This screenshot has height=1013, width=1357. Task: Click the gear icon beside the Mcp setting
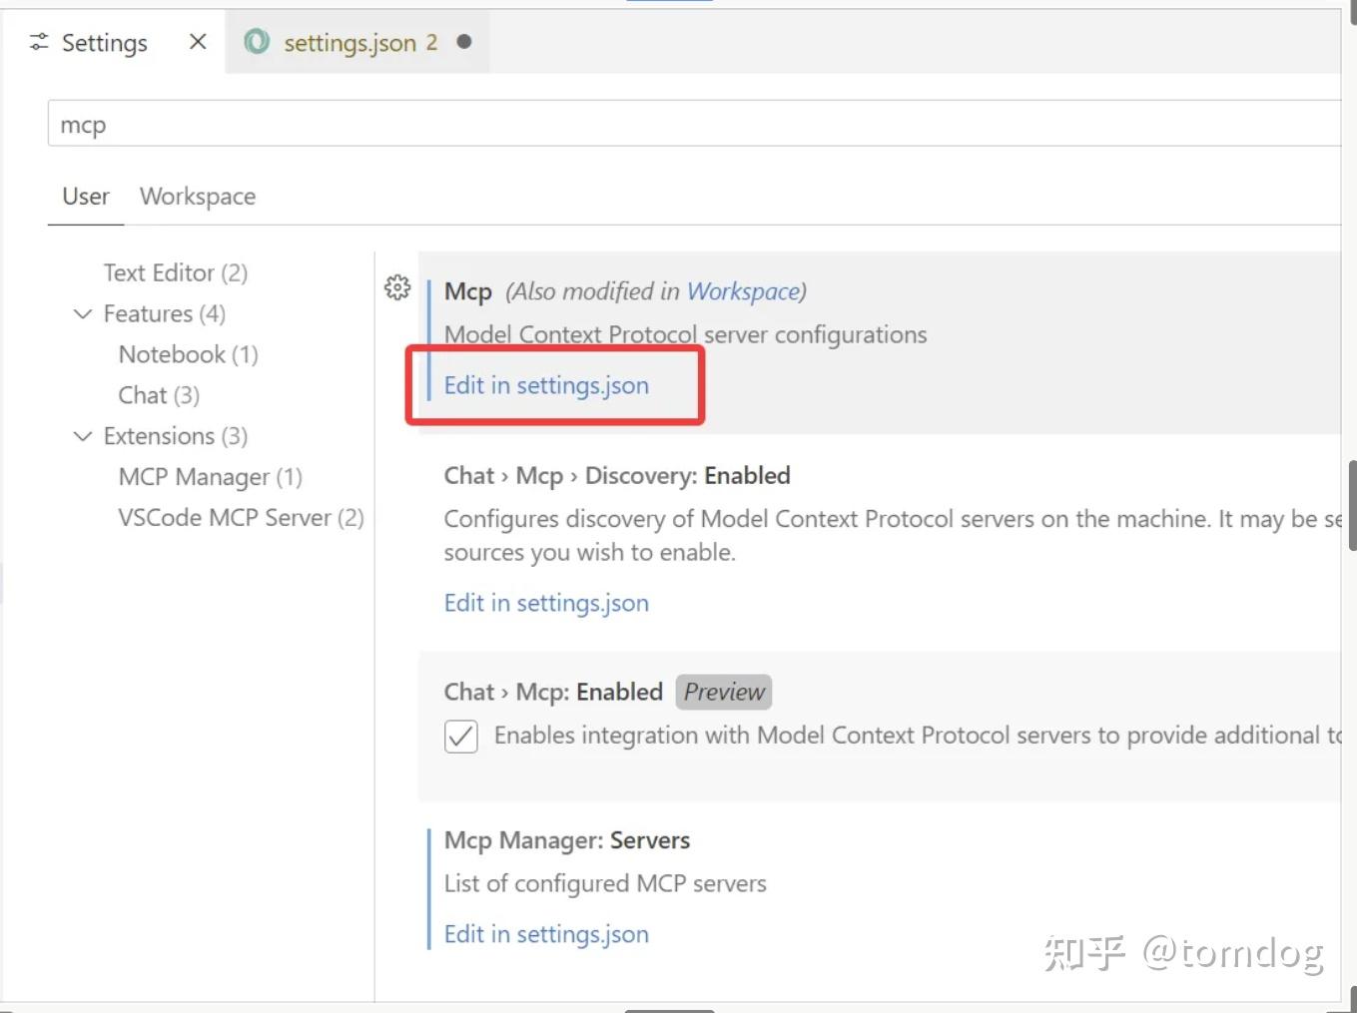pos(397,287)
